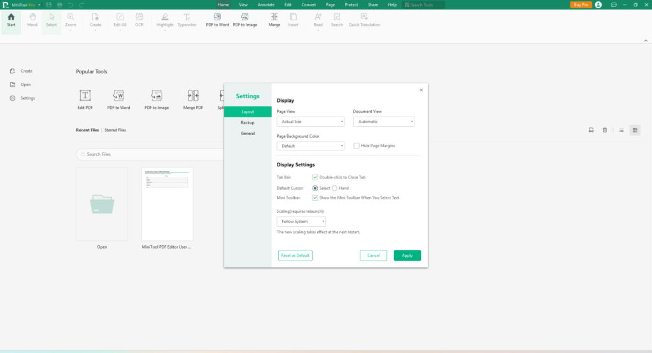Image resolution: width=652 pixels, height=353 pixels.
Task: Expand the MiniTool-Pro title dropdown arrow
Action: click(39, 5)
